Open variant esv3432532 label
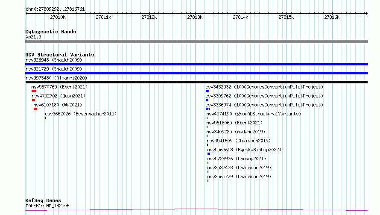Image resolution: width=380 pixels, height=215 pixels. pyautogui.click(x=264, y=87)
